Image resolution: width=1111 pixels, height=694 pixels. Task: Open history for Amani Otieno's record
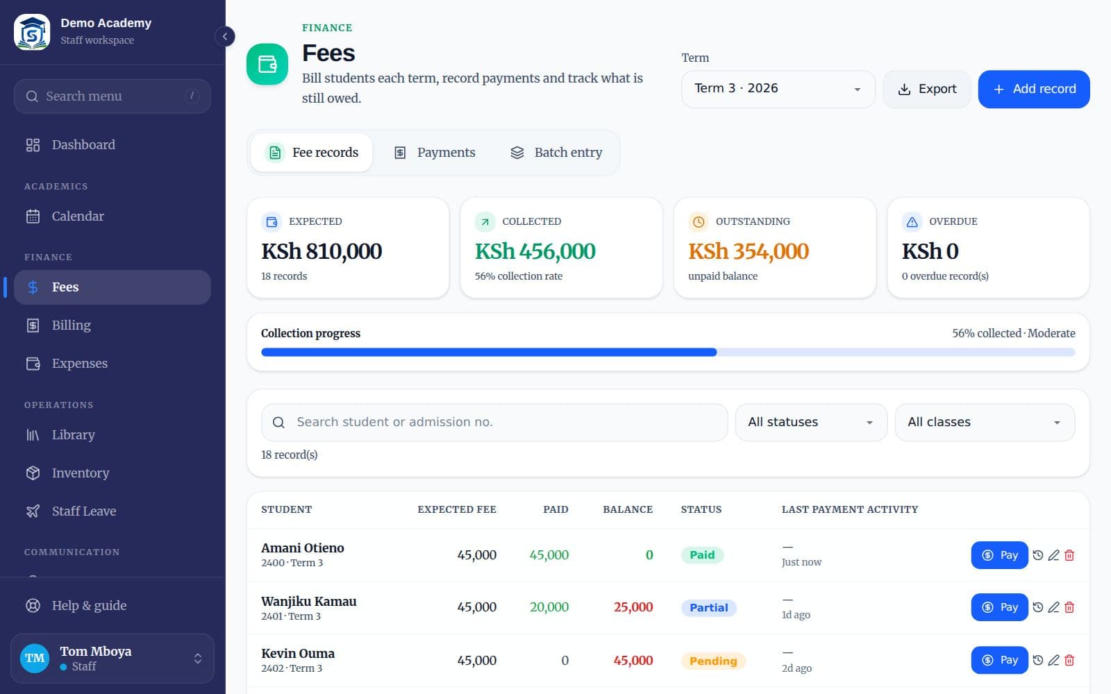tap(1037, 555)
